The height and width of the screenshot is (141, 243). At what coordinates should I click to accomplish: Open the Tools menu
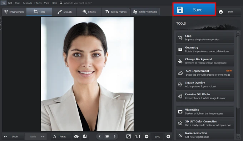18,3
